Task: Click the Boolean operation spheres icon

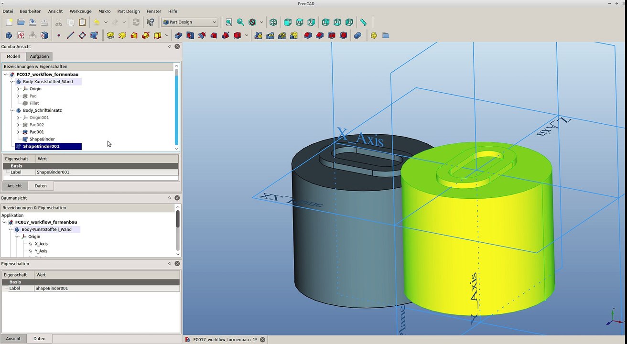Action: point(357,35)
